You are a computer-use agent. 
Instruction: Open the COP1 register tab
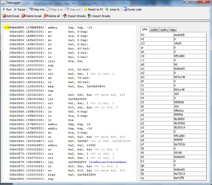164,30
